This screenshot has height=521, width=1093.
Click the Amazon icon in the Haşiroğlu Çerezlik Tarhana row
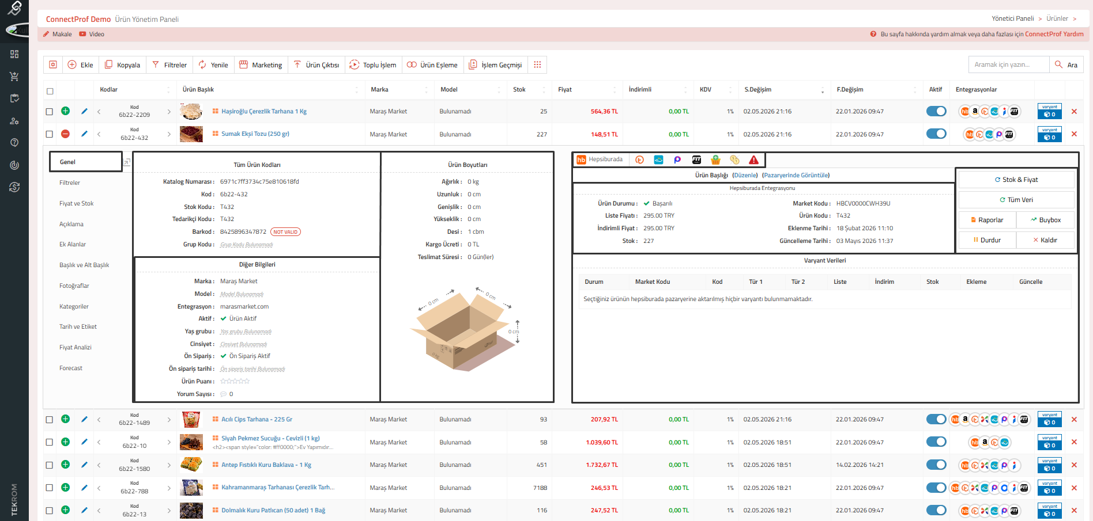coord(975,111)
